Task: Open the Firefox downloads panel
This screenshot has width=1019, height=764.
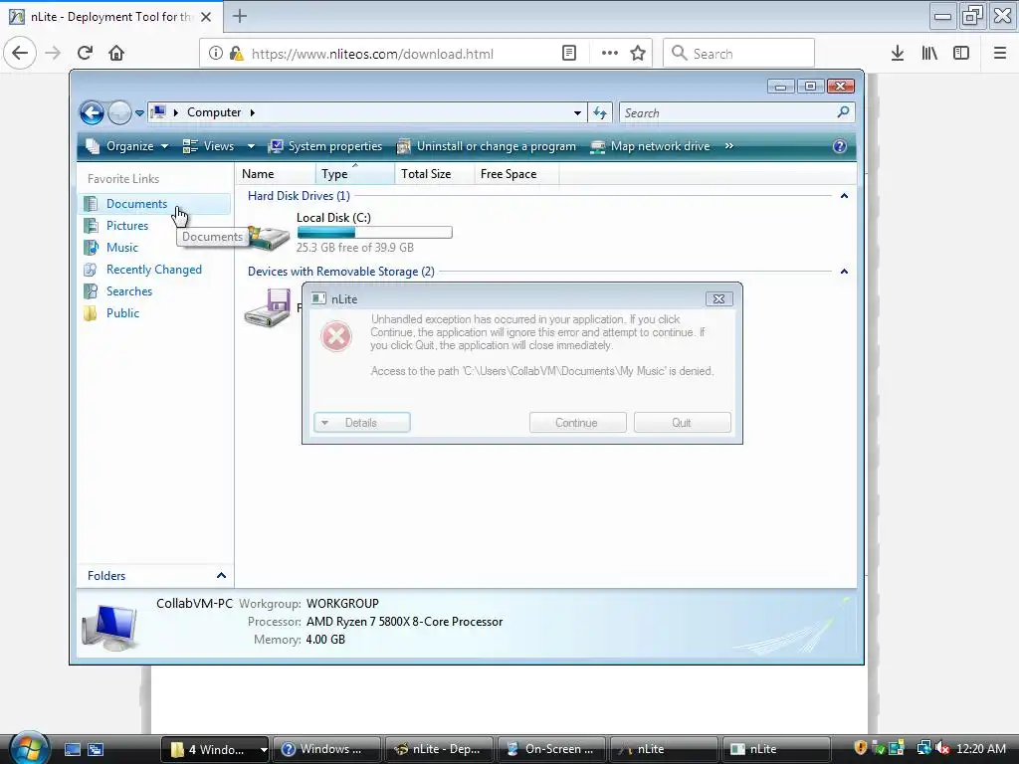Action: pos(898,54)
